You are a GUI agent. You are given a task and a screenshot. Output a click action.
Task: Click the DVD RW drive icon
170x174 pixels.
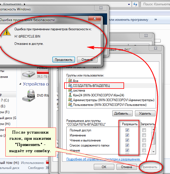(29, 96)
